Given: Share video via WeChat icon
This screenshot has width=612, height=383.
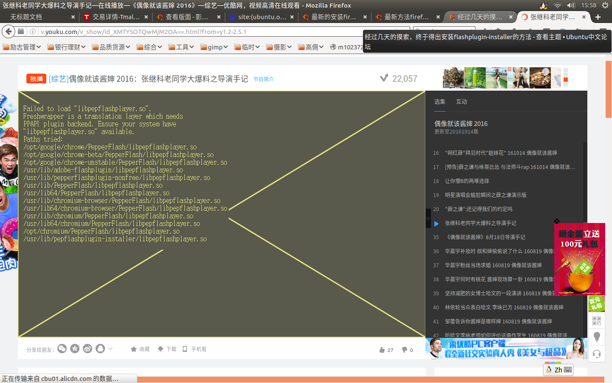Looking at the screenshot, I should coord(62,349).
